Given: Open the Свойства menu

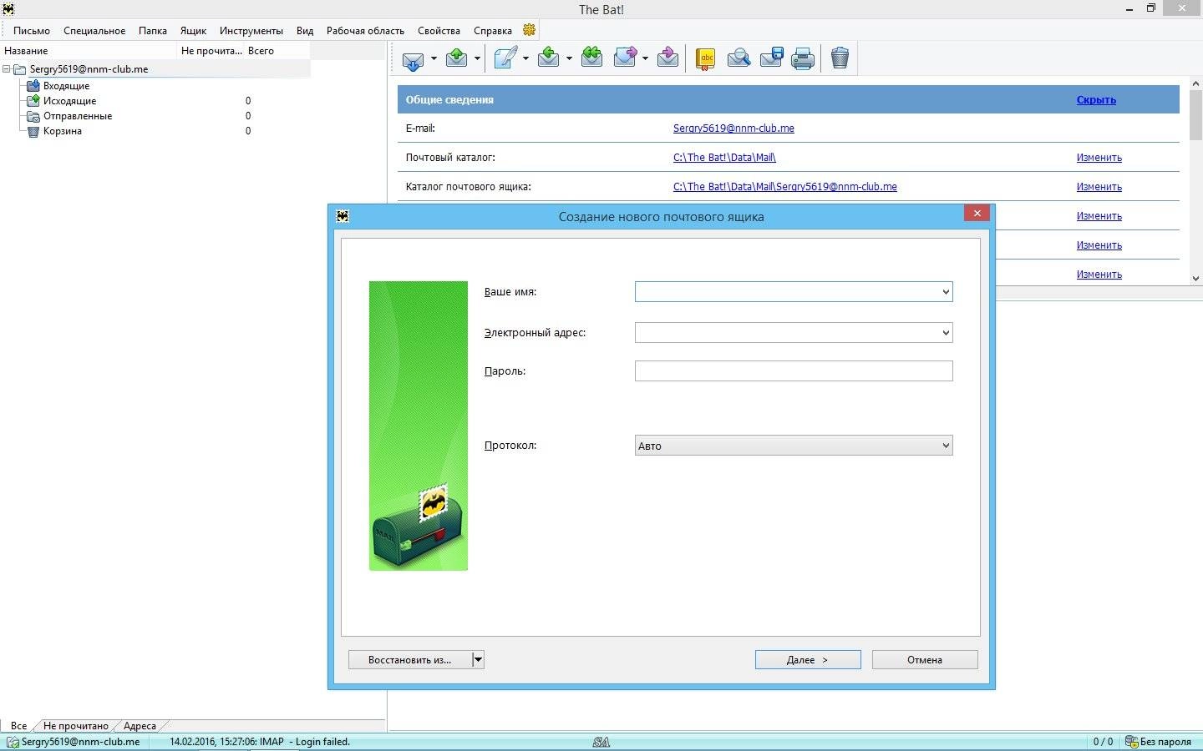Looking at the screenshot, I should [439, 31].
